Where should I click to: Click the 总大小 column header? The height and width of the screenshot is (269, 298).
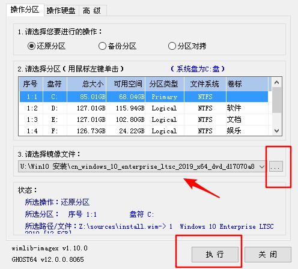coord(87,84)
